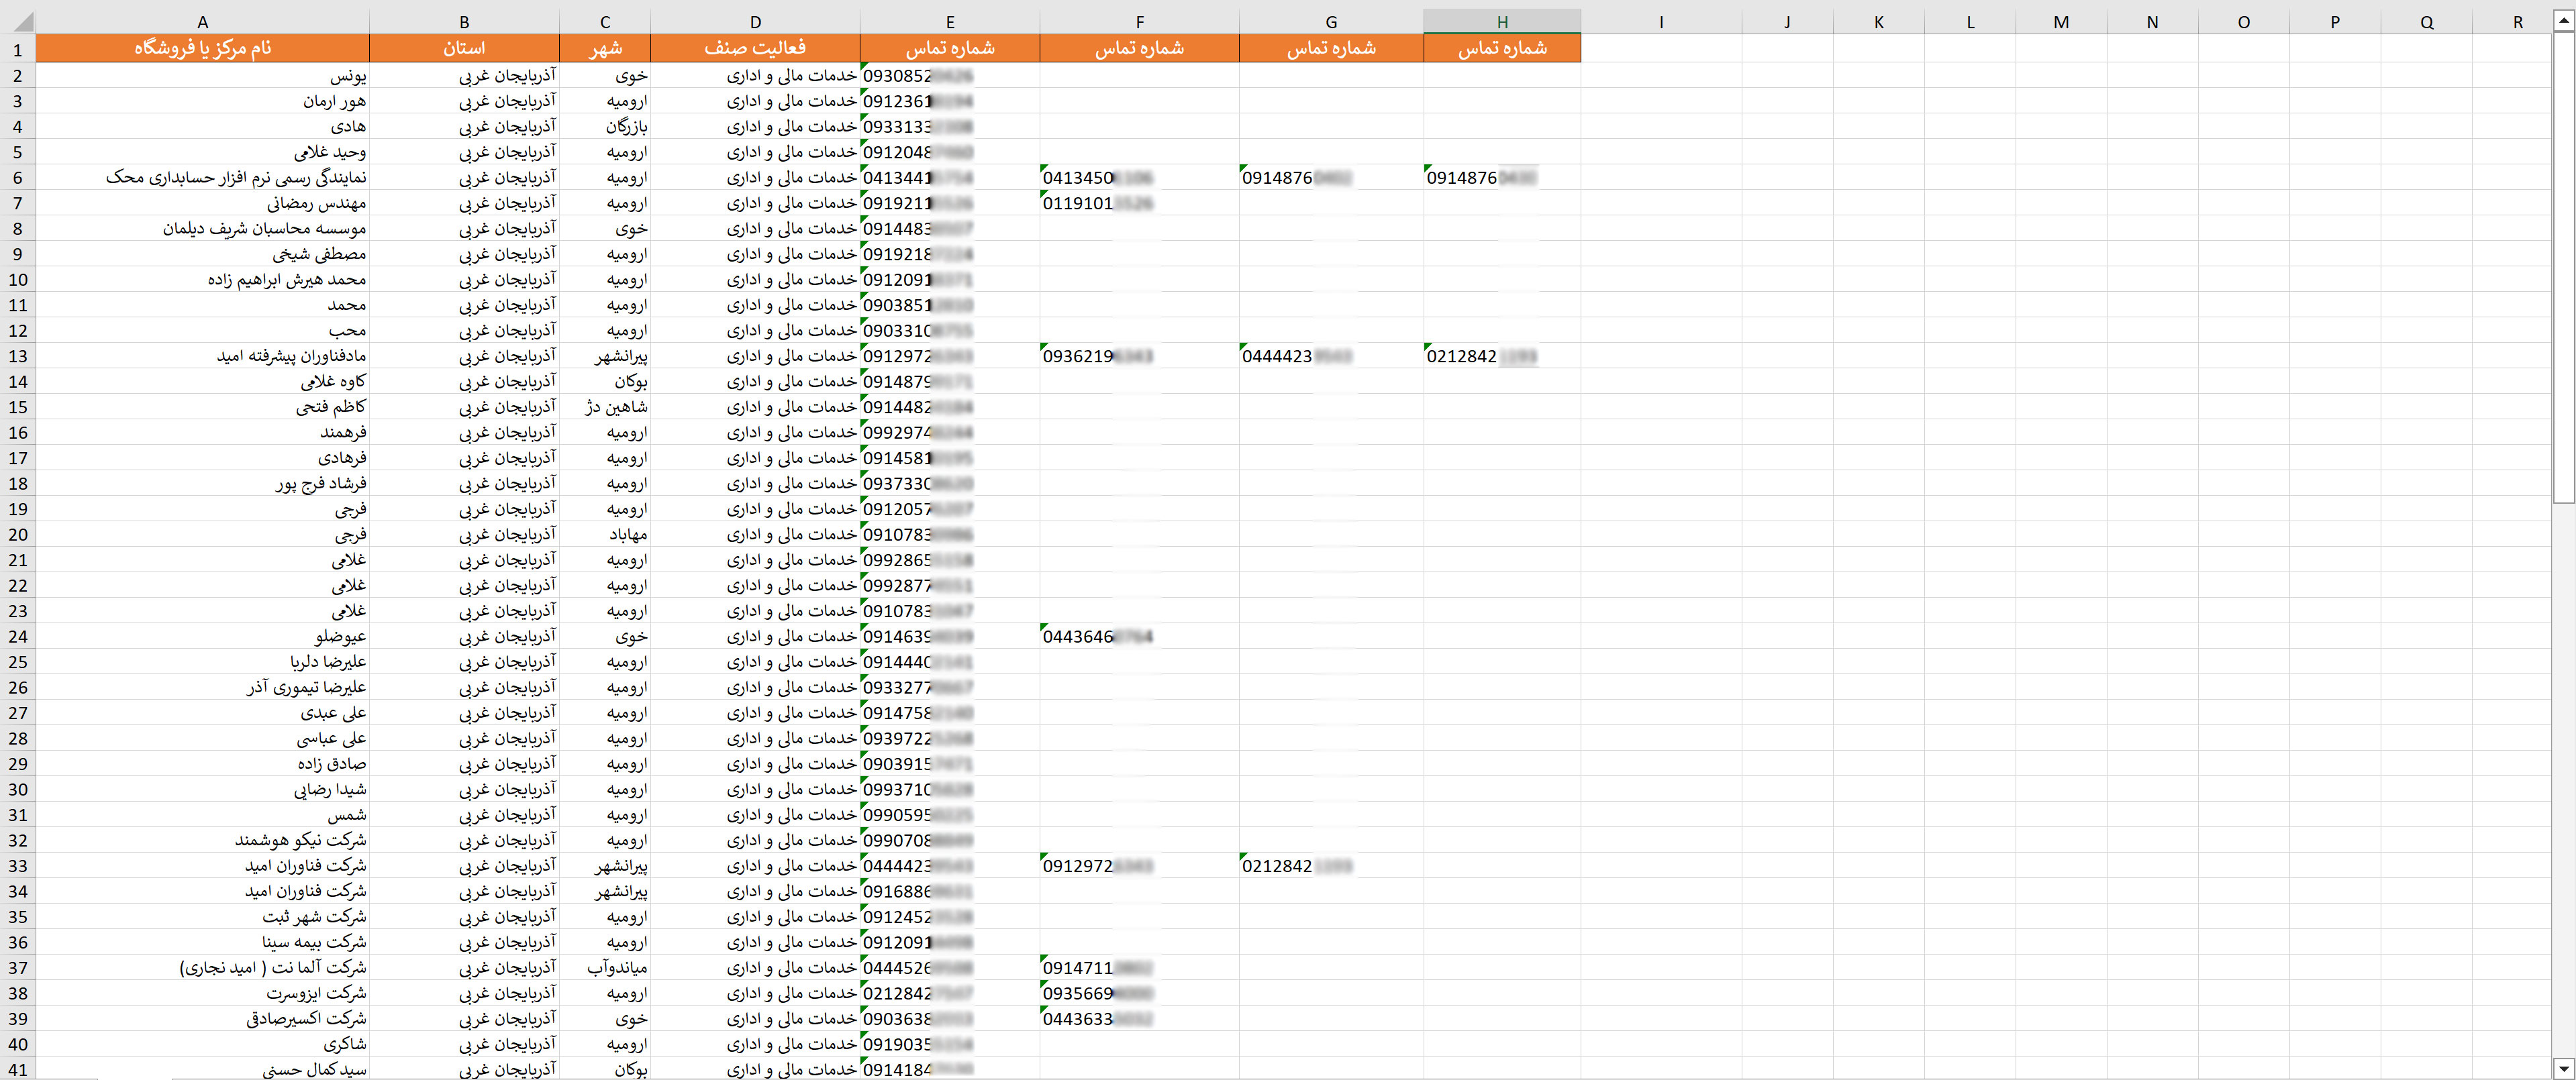Select cell 'کاوه غلامی'
The width and height of the screenshot is (2576, 1080).
coord(203,382)
